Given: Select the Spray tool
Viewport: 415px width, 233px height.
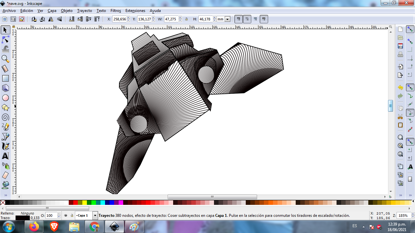Looking at the screenshot, I should [6, 166].
